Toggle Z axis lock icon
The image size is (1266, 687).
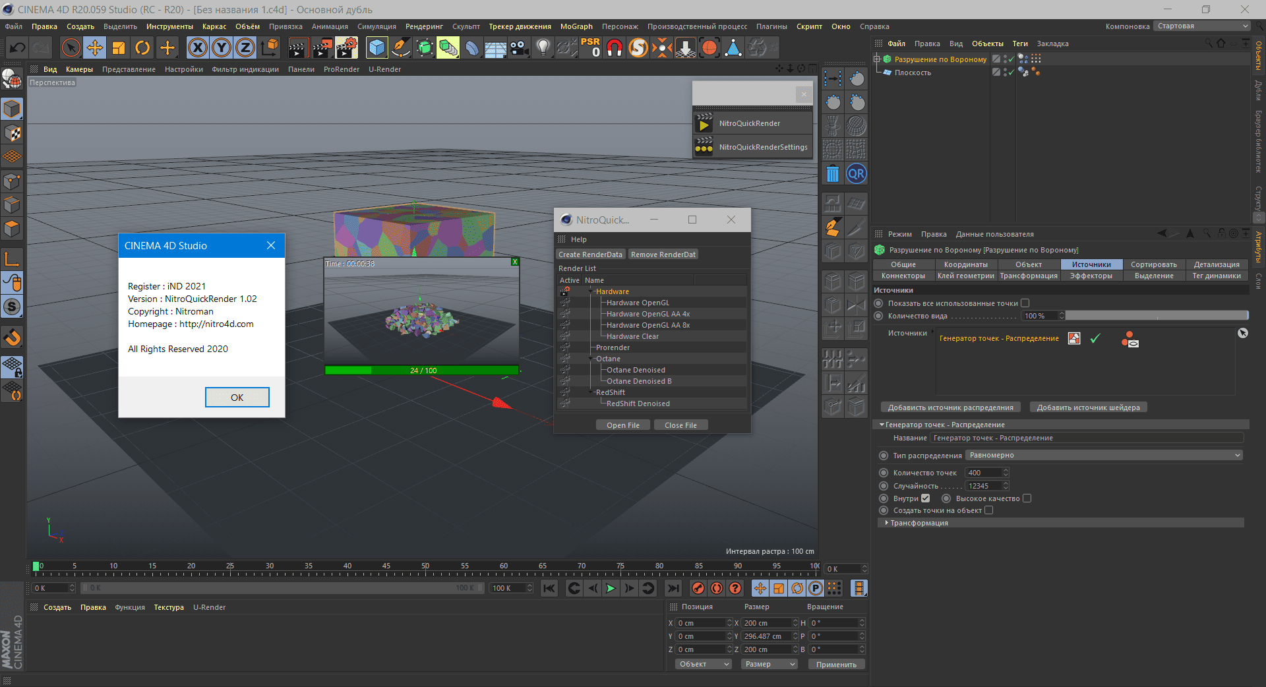[245, 47]
